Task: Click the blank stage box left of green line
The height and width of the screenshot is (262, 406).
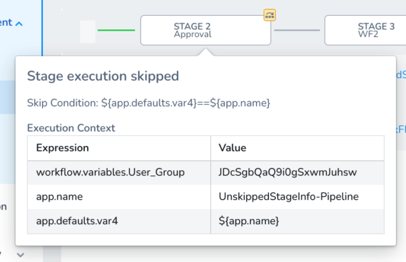Action: [88, 31]
